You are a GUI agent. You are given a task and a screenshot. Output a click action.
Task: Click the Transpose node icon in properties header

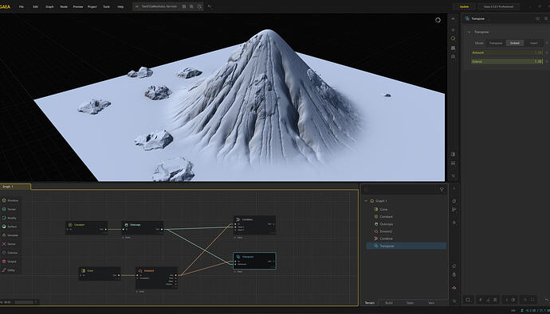coord(467,18)
